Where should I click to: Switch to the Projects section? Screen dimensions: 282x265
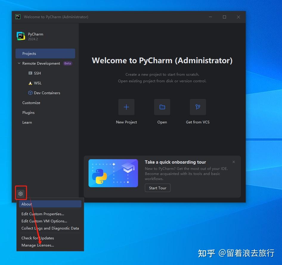[29, 53]
